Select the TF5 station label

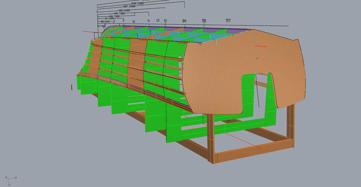165,21
